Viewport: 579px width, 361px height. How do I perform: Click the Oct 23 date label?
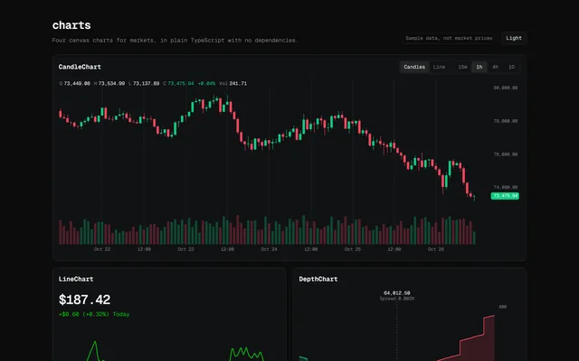(185, 249)
